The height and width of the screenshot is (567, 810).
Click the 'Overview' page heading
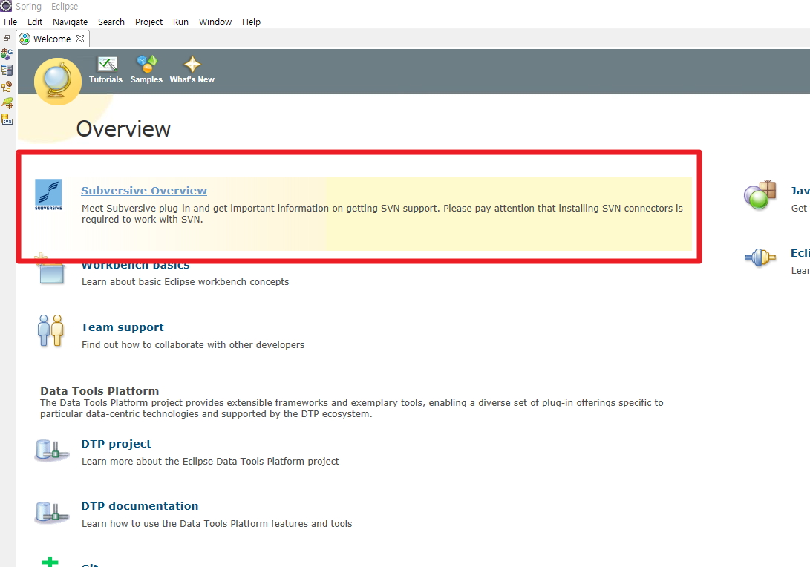(x=123, y=129)
